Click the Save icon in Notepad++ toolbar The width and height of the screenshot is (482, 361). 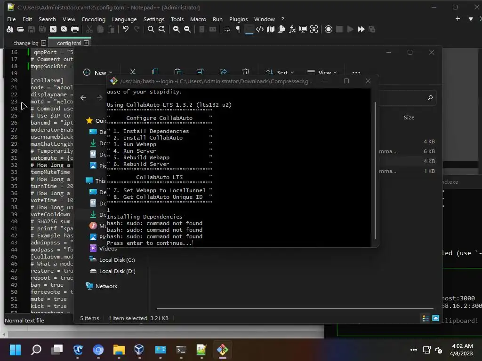32,29
